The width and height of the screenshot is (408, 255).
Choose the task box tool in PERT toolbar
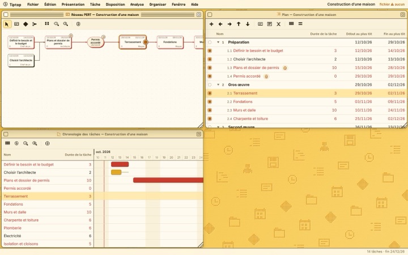click(16, 24)
